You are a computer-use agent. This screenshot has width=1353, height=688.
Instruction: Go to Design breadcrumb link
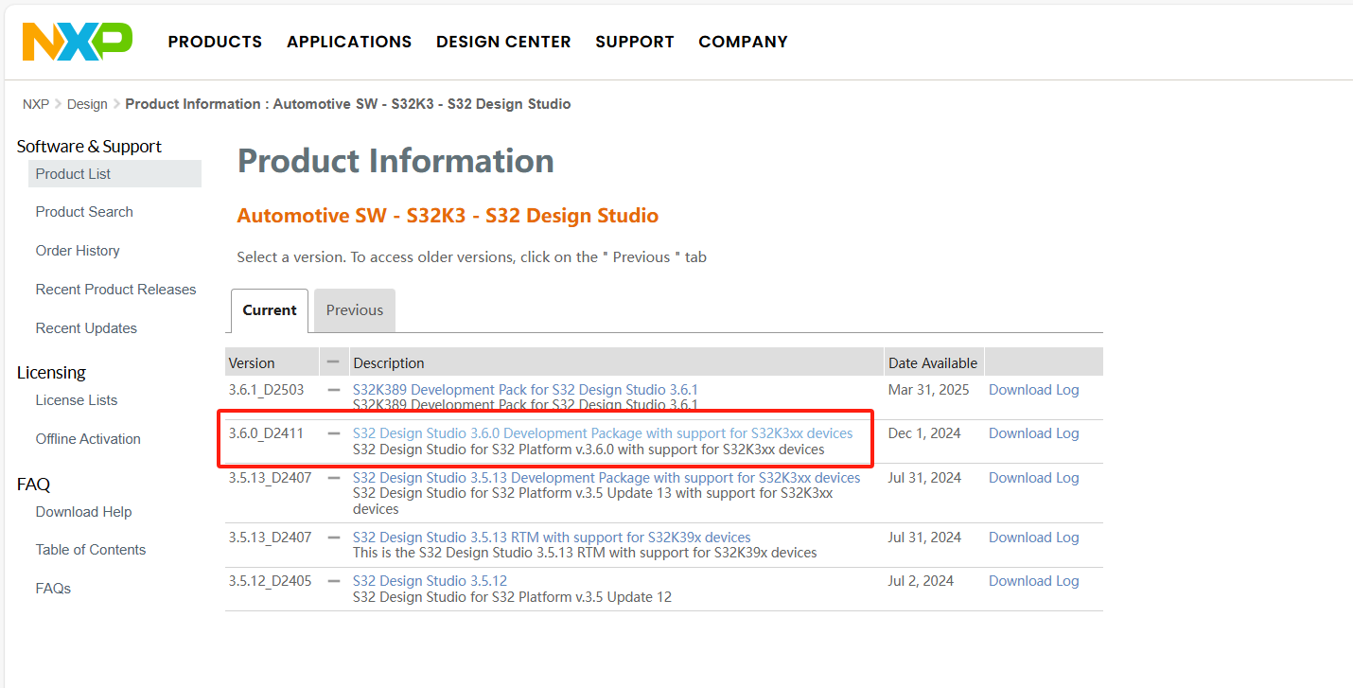click(x=87, y=104)
